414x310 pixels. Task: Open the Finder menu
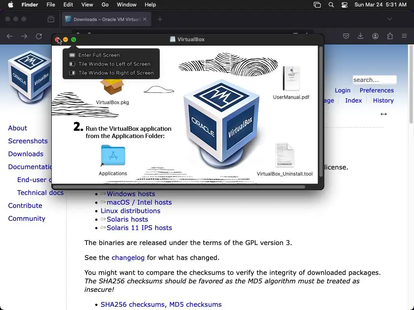coord(30,5)
